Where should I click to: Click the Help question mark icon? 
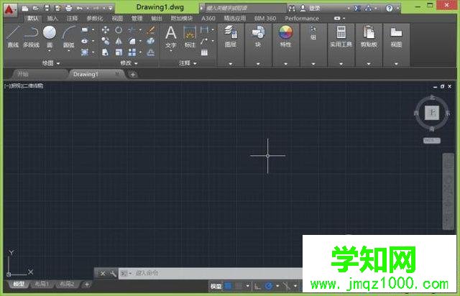click(390, 8)
